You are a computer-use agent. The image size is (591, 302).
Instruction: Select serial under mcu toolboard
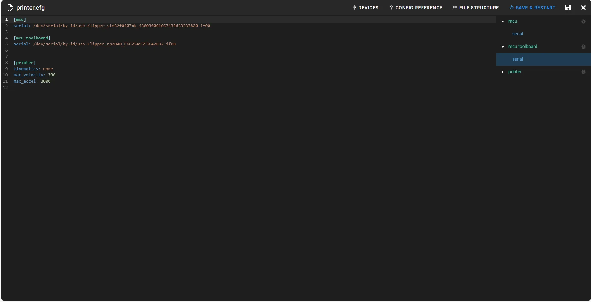click(x=517, y=59)
